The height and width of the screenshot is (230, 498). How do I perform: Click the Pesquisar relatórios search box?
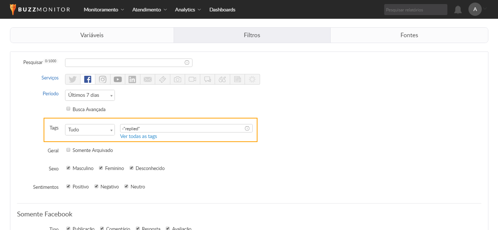(415, 10)
